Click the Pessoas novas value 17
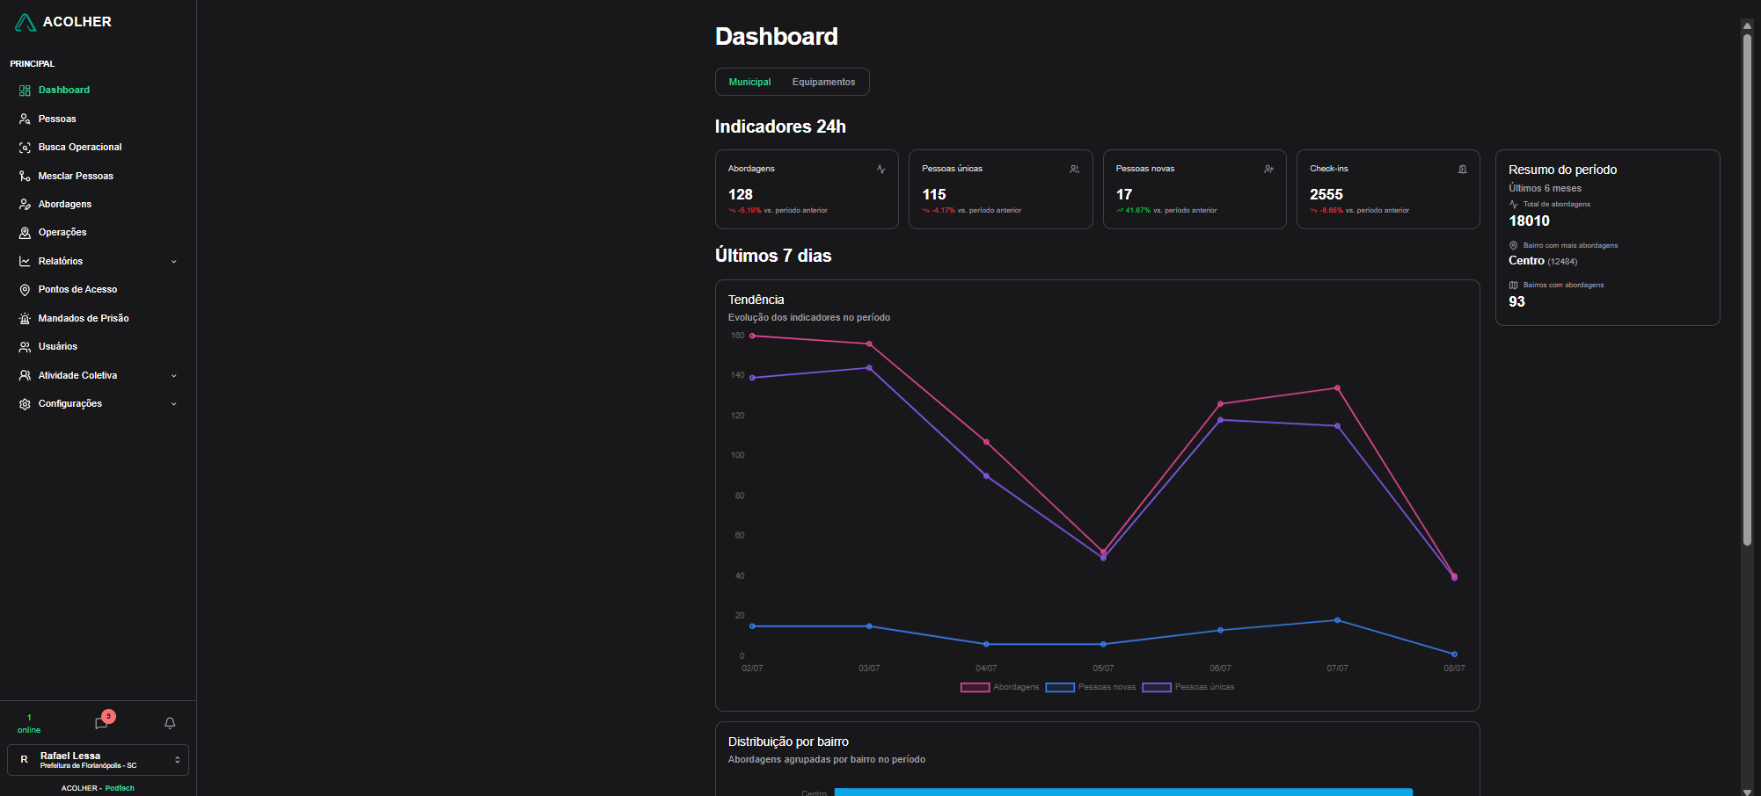Image resolution: width=1761 pixels, height=796 pixels. pyautogui.click(x=1124, y=194)
